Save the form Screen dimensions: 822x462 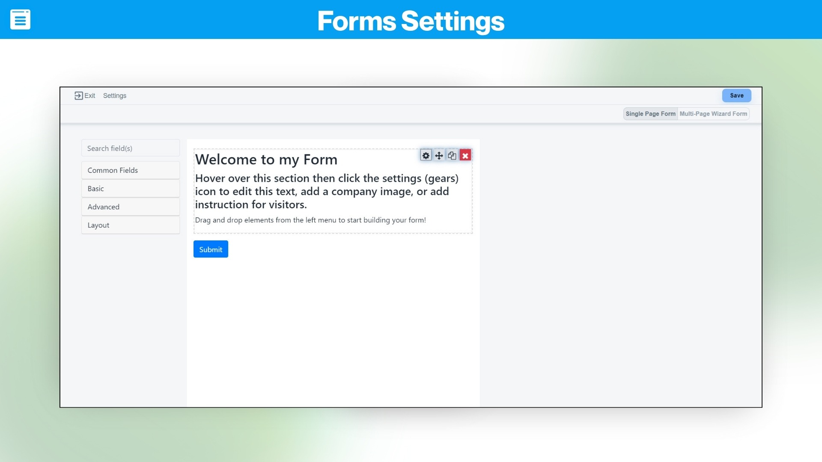(736, 95)
